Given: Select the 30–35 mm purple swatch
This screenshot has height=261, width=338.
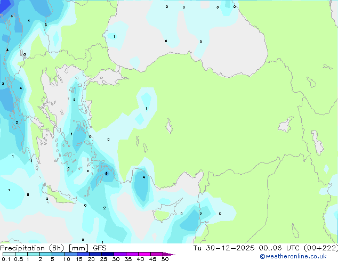Looking at the screenshot, I should click(x=120, y=254).
